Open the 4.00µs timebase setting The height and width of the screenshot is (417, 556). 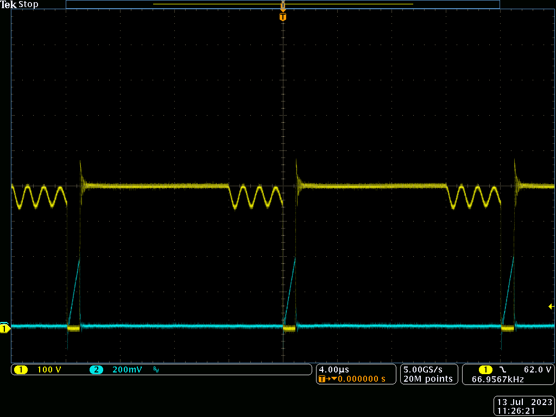[334, 370]
